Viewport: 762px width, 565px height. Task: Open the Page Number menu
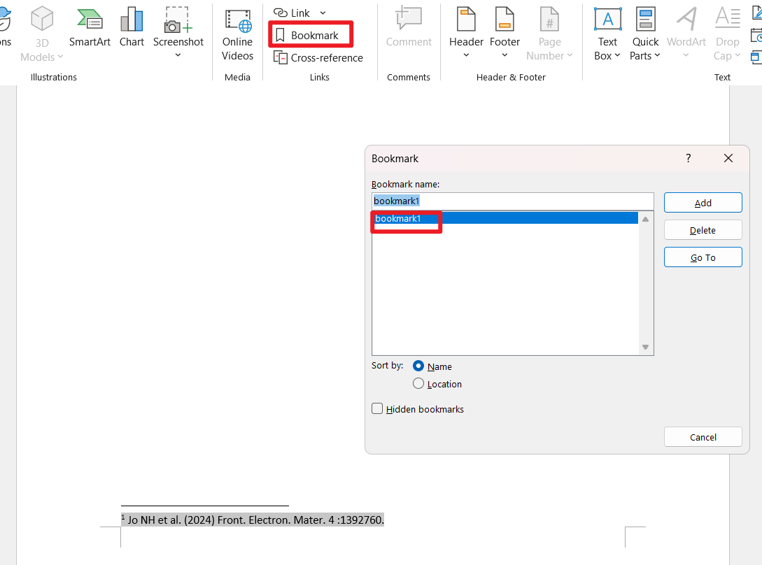pyautogui.click(x=549, y=34)
